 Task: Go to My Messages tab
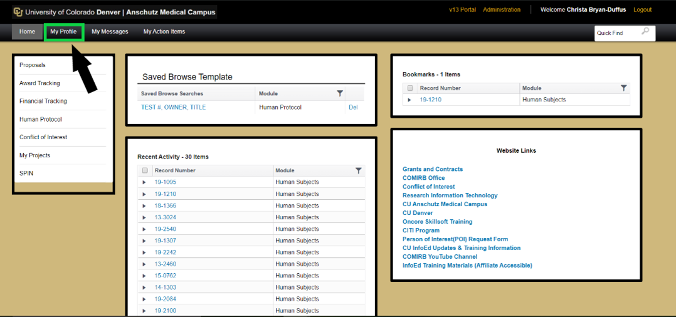coord(110,31)
